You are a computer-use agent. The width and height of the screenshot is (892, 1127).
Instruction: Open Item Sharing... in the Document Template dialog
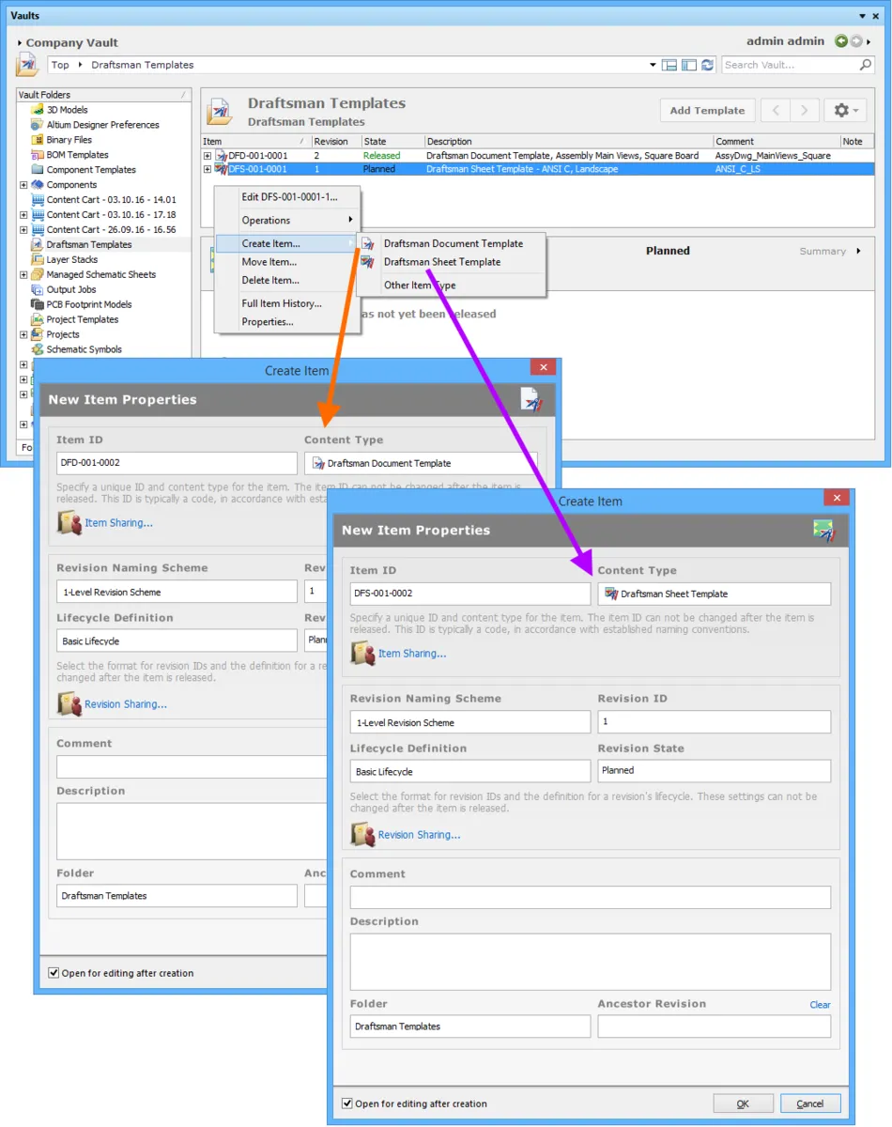(118, 523)
